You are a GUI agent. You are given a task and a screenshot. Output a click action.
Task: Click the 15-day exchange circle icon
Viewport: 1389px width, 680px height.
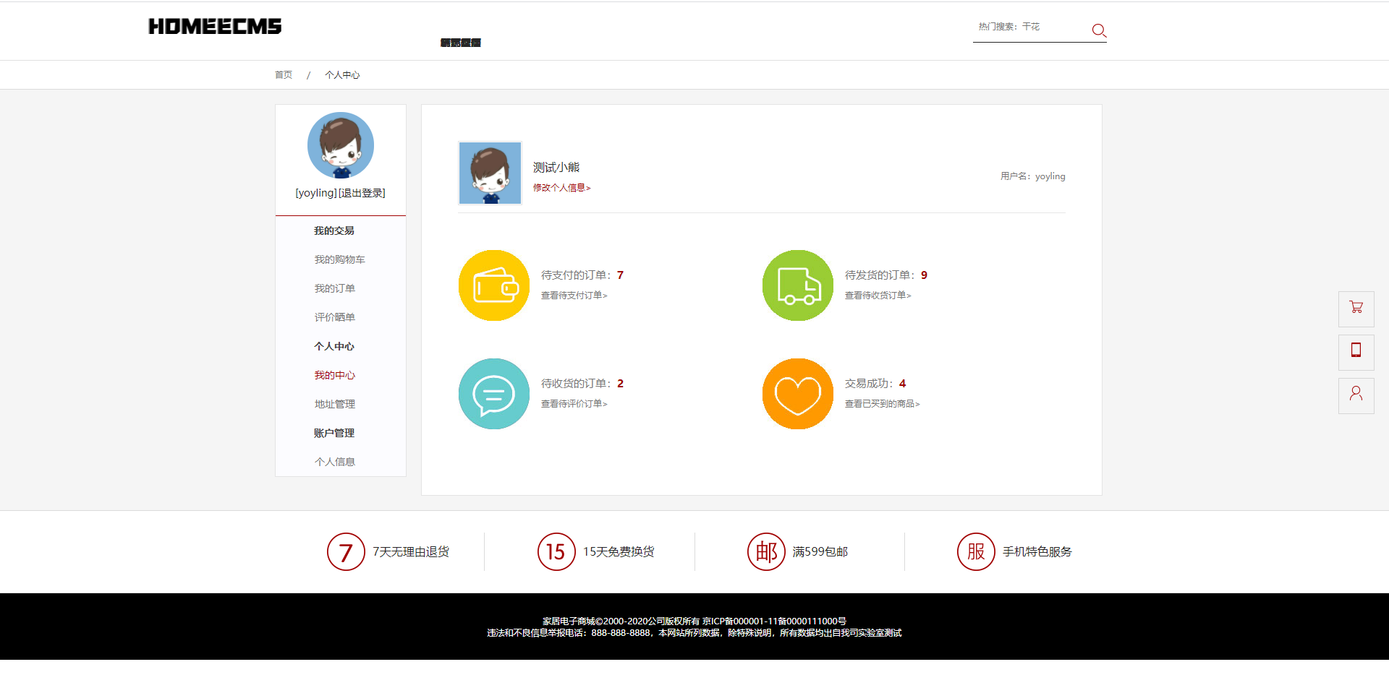click(556, 552)
